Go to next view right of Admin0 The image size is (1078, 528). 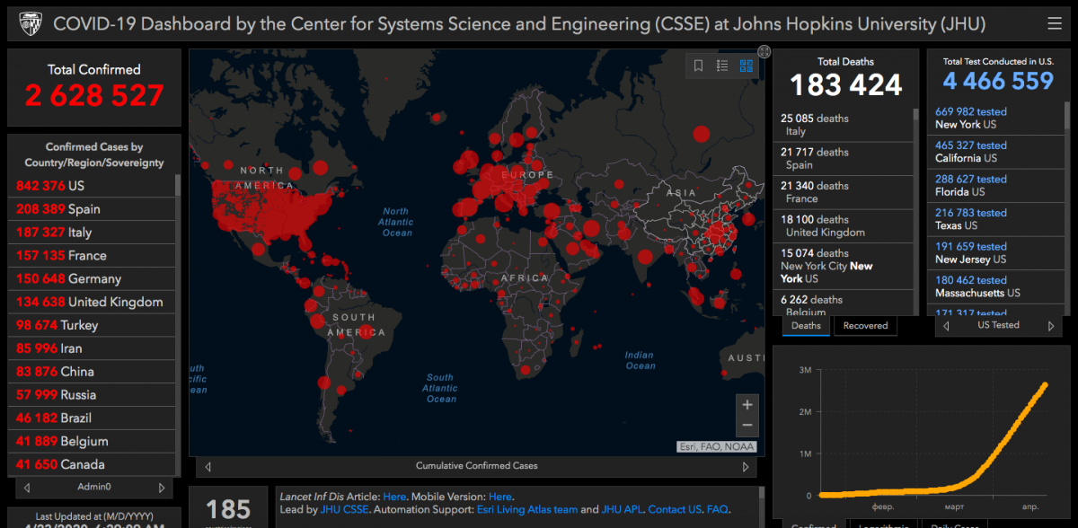(162, 488)
